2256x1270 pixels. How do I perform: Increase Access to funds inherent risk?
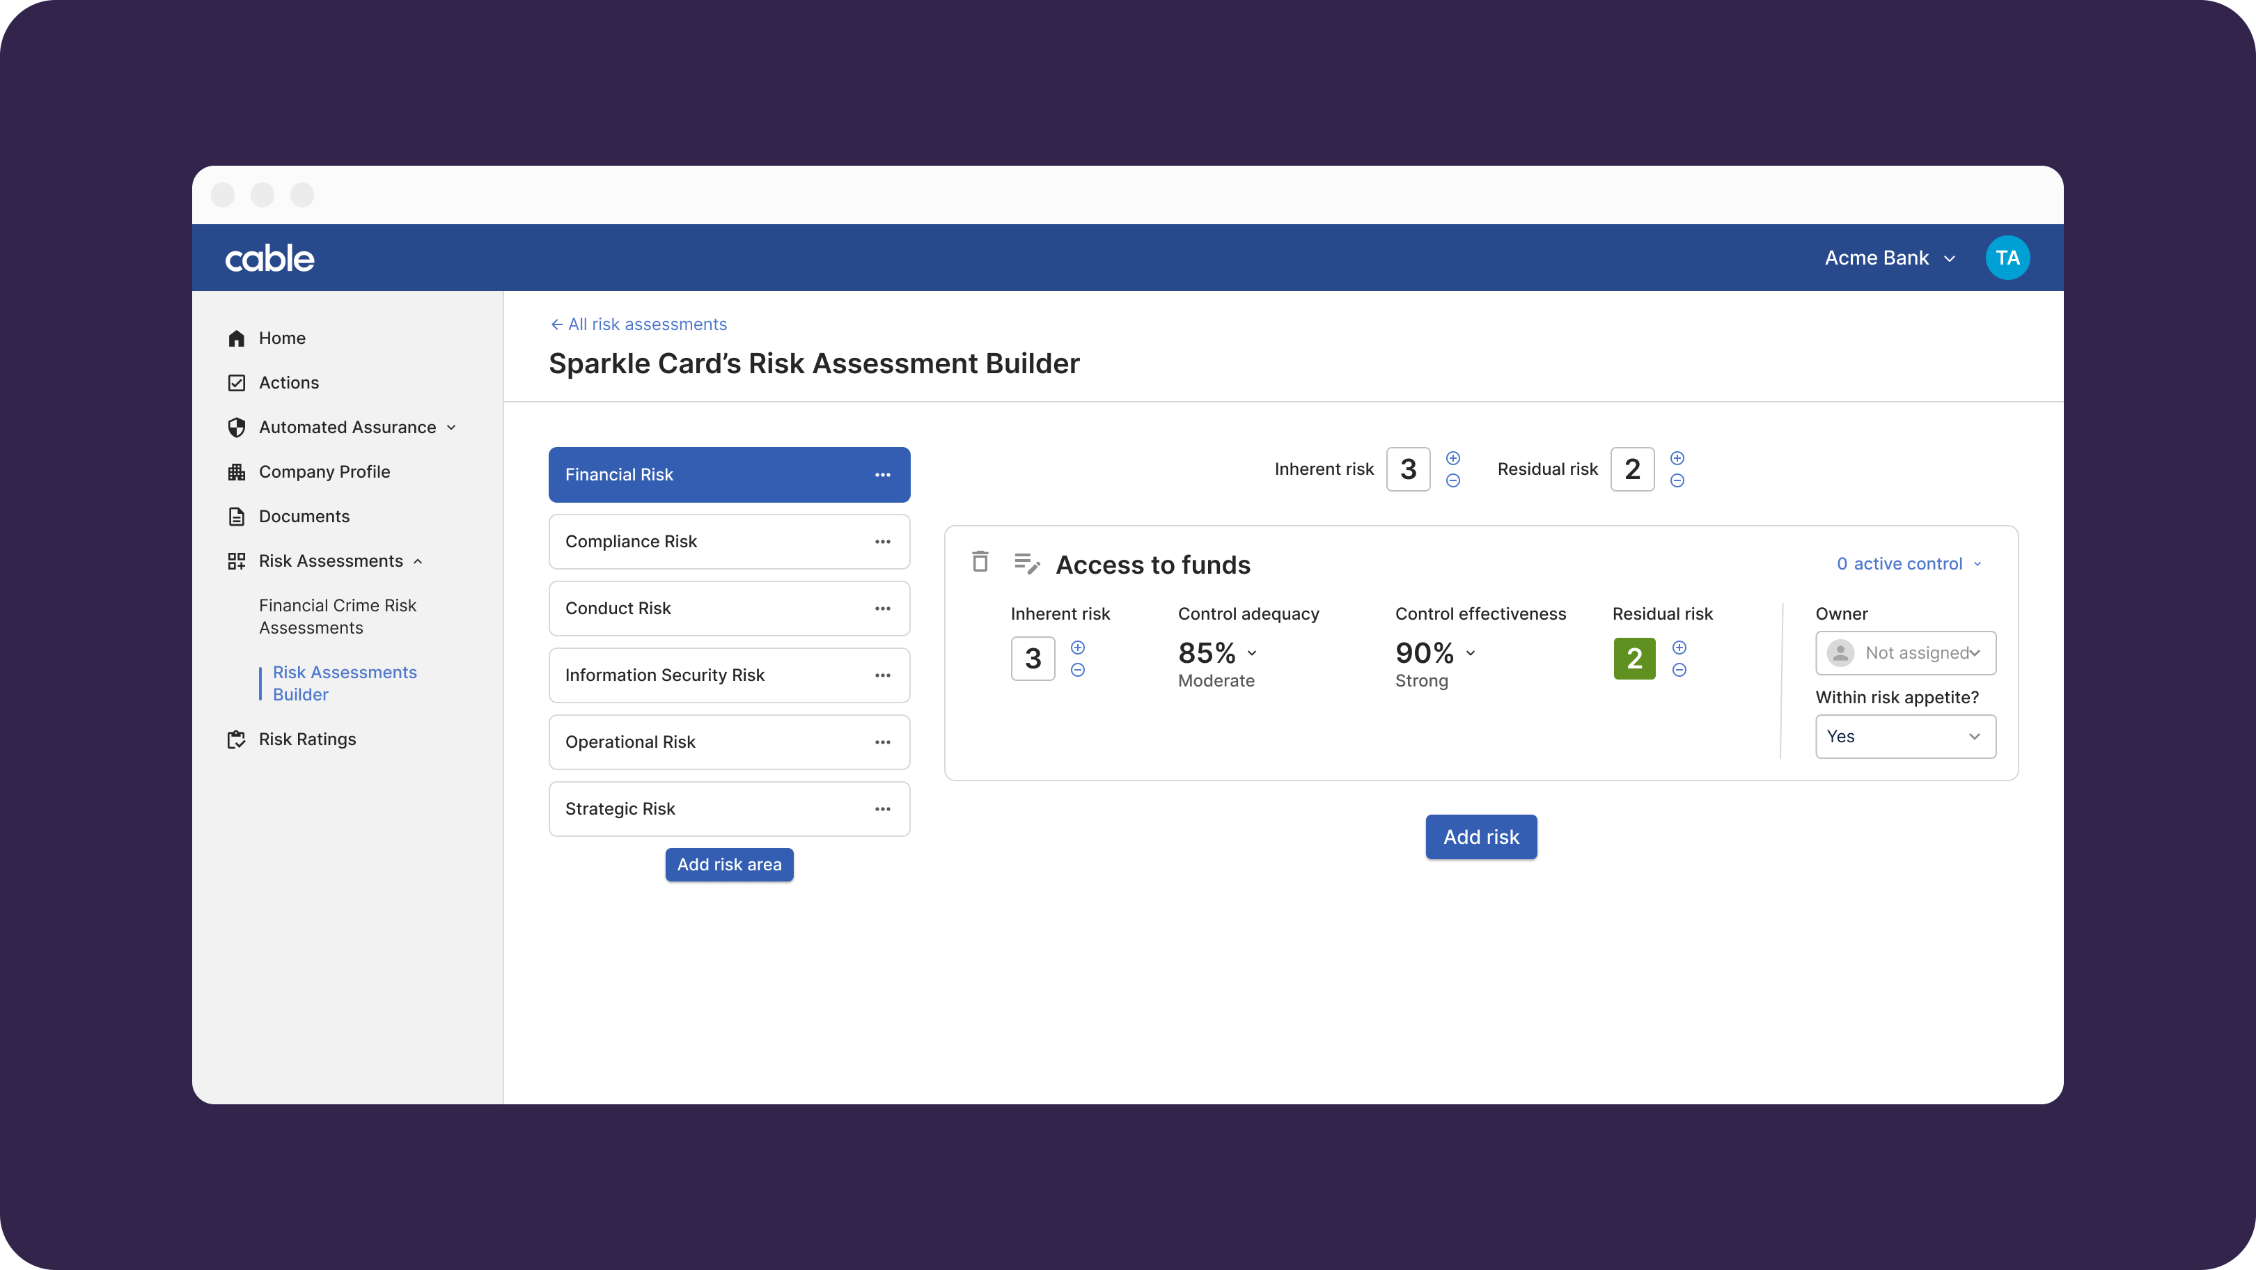pos(1077,648)
